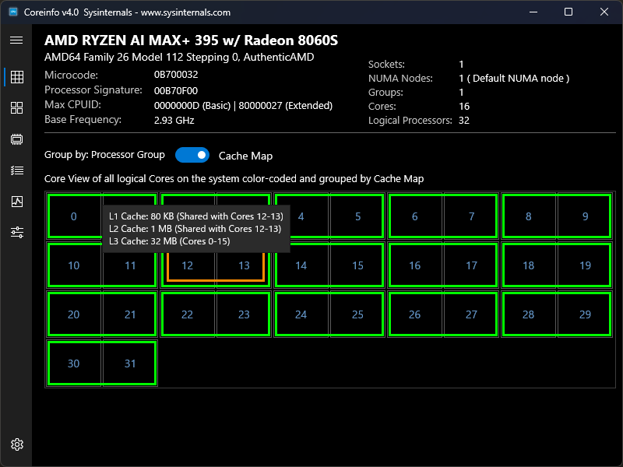This screenshot has width=623, height=467.
Task: Click the AMD64 Family 26 Model 112 line
Action: [x=179, y=57]
